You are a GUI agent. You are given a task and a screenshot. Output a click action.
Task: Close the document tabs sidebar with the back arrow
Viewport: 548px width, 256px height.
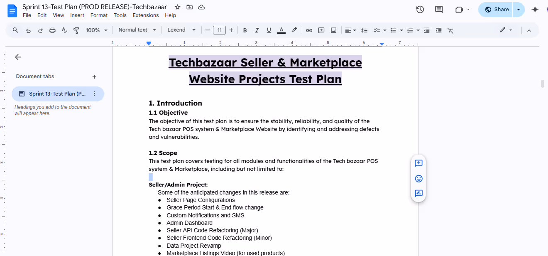click(18, 57)
